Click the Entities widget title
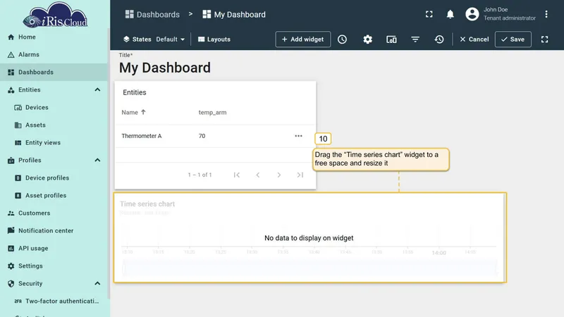Image resolution: width=564 pixels, height=317 pixels. tap(134, 92)
